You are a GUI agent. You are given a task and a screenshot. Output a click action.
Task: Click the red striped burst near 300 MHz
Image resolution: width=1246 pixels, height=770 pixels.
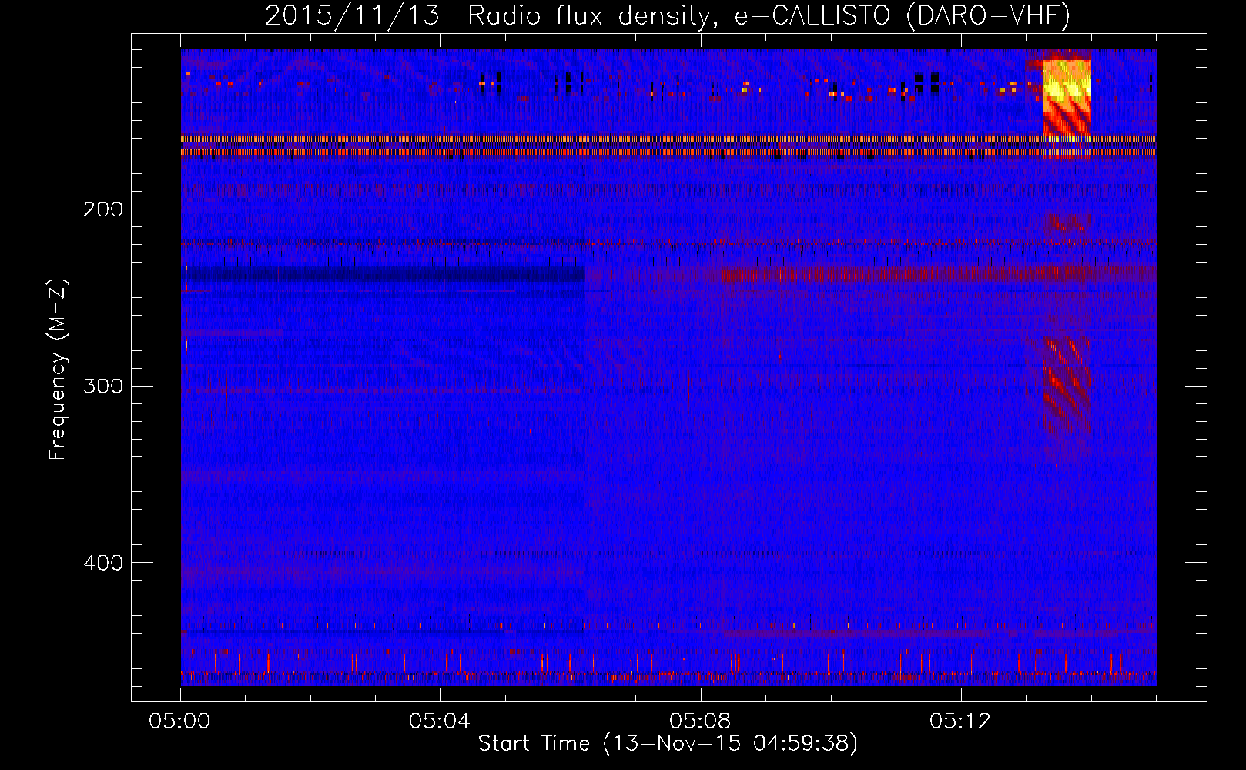point(1067,383)
